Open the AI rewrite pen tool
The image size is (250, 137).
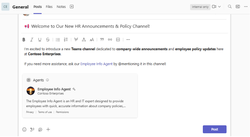point(32,129)
